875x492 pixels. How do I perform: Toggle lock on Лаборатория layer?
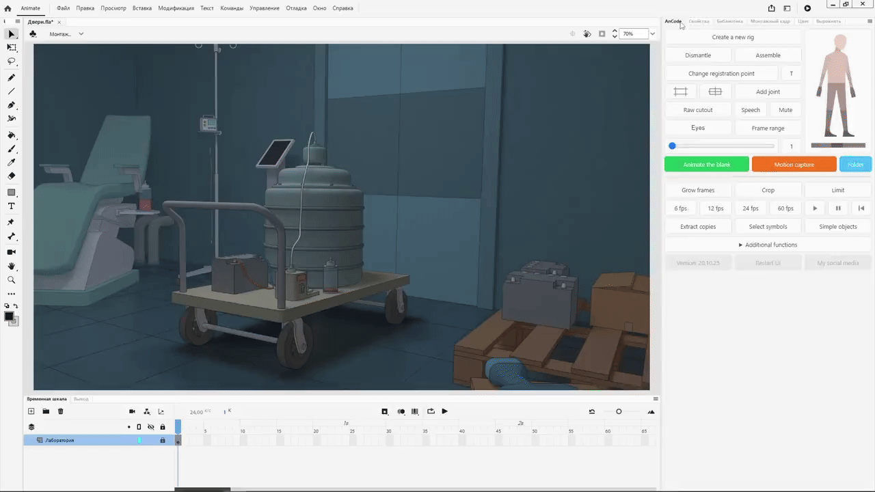click(x=163, y=441)
